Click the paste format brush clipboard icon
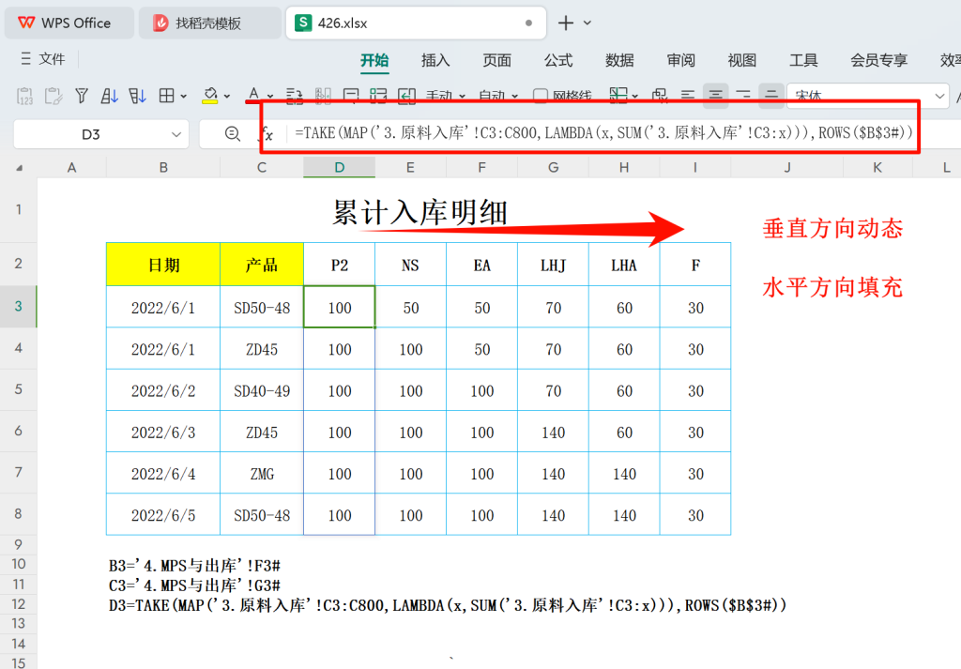 click(53, 97)
